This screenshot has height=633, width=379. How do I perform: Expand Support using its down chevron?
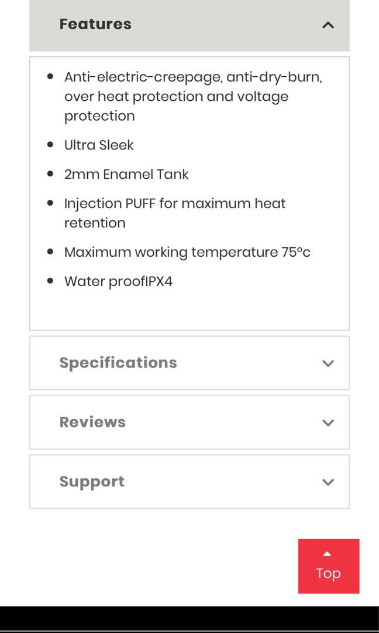(x=328, y=482)
